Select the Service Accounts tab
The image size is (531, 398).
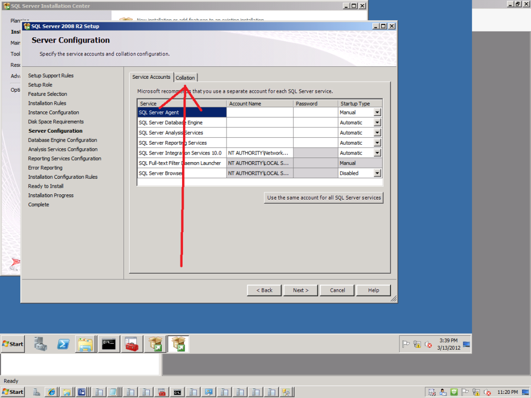point(151,77)
